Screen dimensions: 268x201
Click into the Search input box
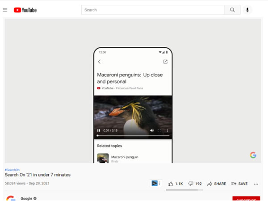point(153,10)
